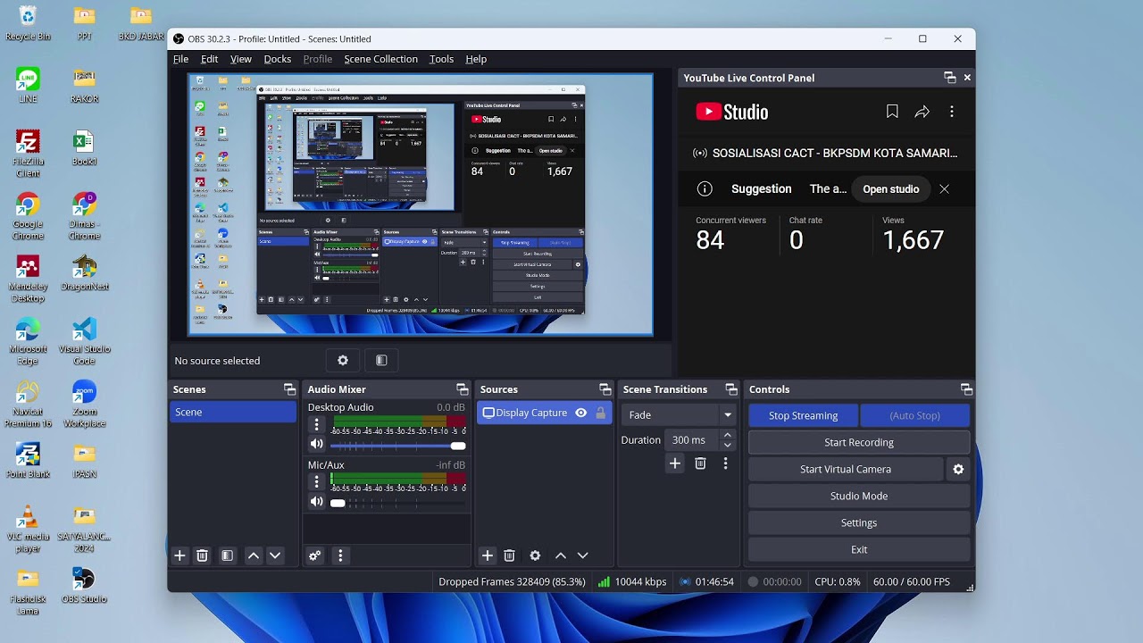Share the stream from YouTube Studio panel

[x=922, y=112]
